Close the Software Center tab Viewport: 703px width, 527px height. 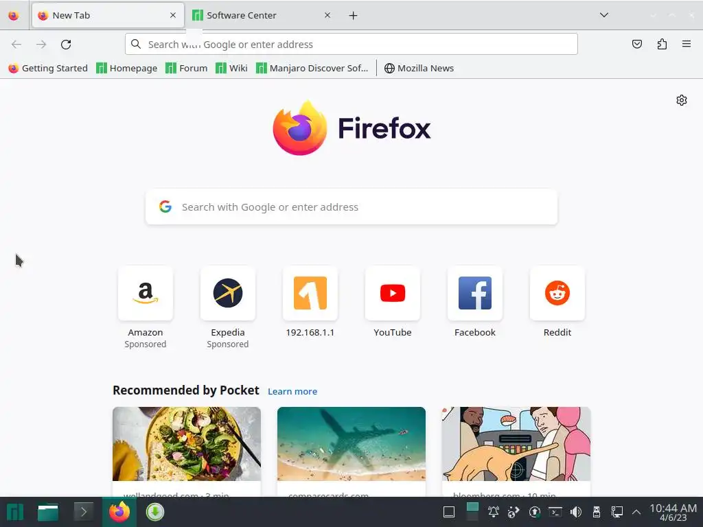[327, 15]
